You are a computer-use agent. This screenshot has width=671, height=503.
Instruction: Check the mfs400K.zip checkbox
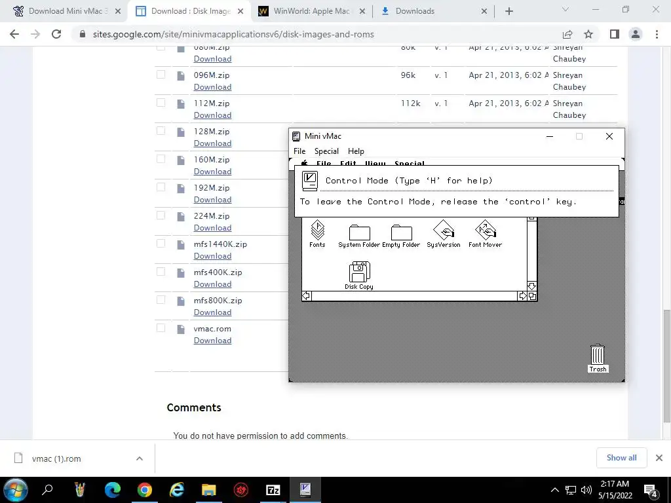point(161,272)
